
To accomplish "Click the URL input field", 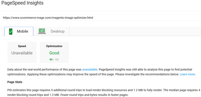I will click(x=101, y=18).
